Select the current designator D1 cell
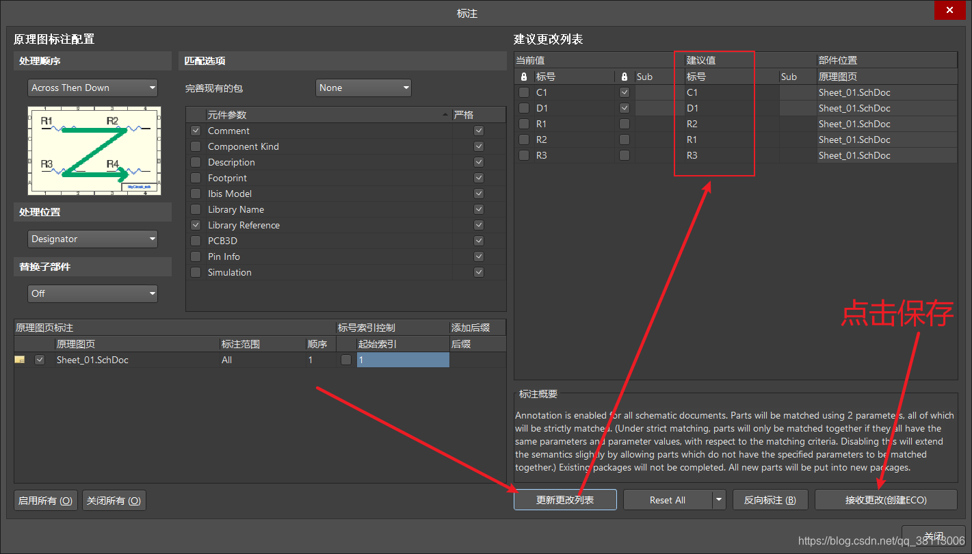Screen dimensions: 972x554 point(574,108)
